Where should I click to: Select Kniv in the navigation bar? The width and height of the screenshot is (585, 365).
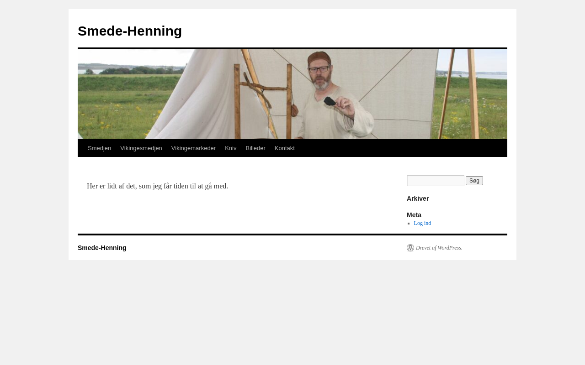coord(231,148)
